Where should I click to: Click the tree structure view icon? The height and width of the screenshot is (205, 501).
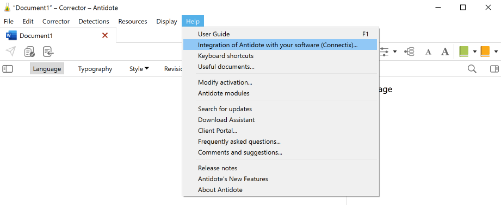coord(409,52)
